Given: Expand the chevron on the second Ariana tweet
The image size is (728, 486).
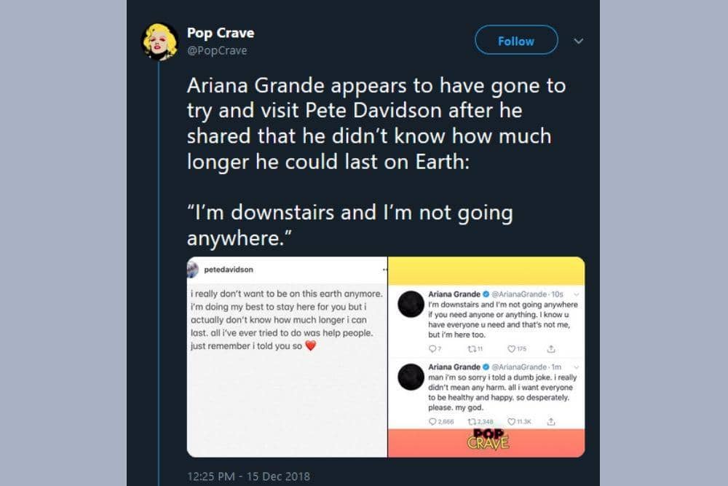Looking at the screenshot, I should (575, 367).
